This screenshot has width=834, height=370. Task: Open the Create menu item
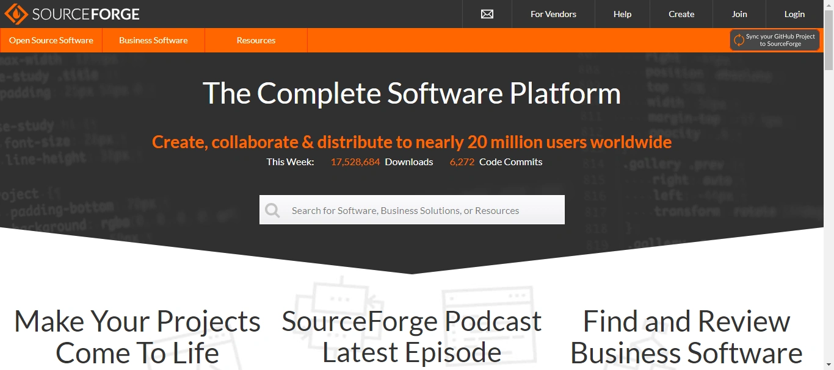681,14
